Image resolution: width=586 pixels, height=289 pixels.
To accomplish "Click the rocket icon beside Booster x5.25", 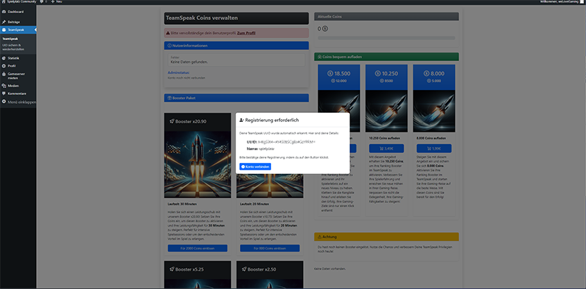I will point(172,269).
